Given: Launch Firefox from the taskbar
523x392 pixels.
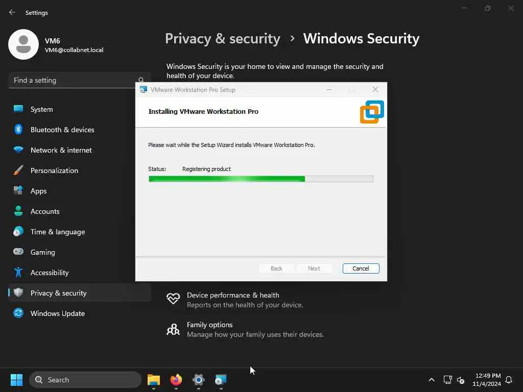Looking at the screenshot, I should pyautogui.click(x=176, y=380).
